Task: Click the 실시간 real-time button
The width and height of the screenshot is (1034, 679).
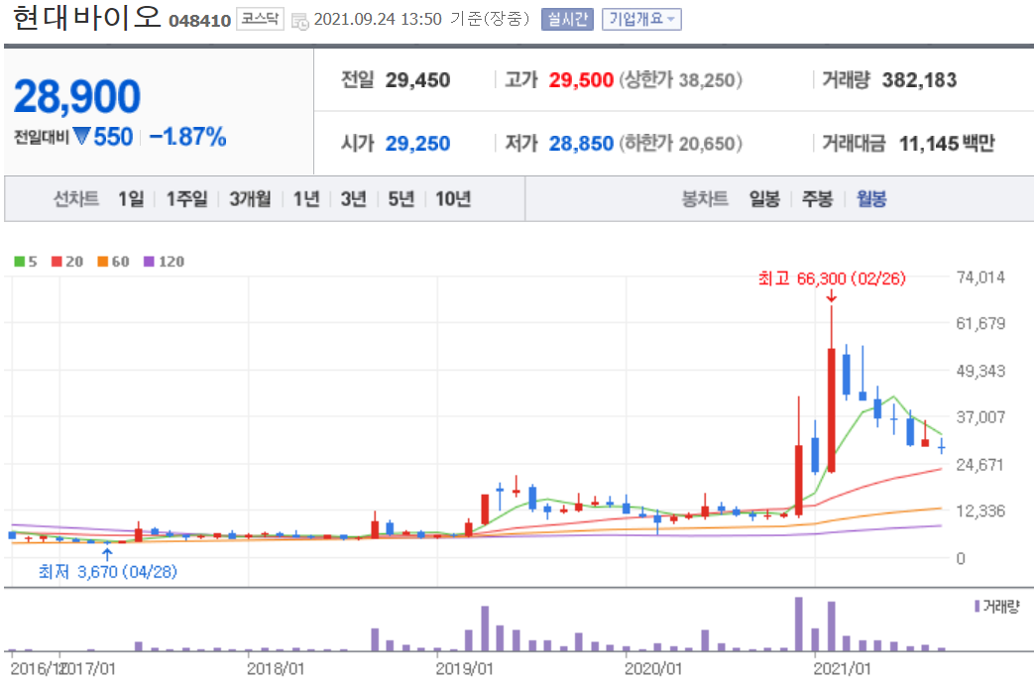Action: 566,19
